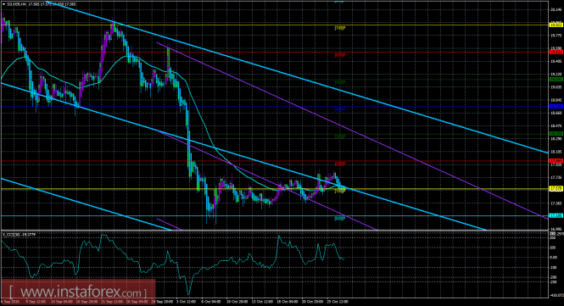Click the 25 Oct 12:00 date label

pyautogui.click(x=338, y=302)
